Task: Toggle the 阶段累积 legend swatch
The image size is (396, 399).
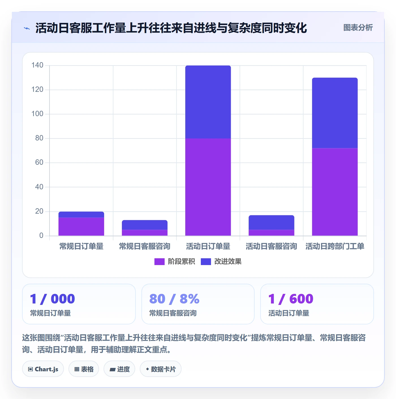Action: [x=159, y=262]
